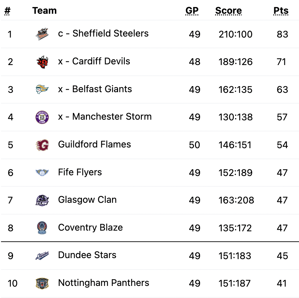Image resolution: width=299 pixels, height=298 pixels.
Task: Open the Dundee Stars team link
Action: (87, 255)
